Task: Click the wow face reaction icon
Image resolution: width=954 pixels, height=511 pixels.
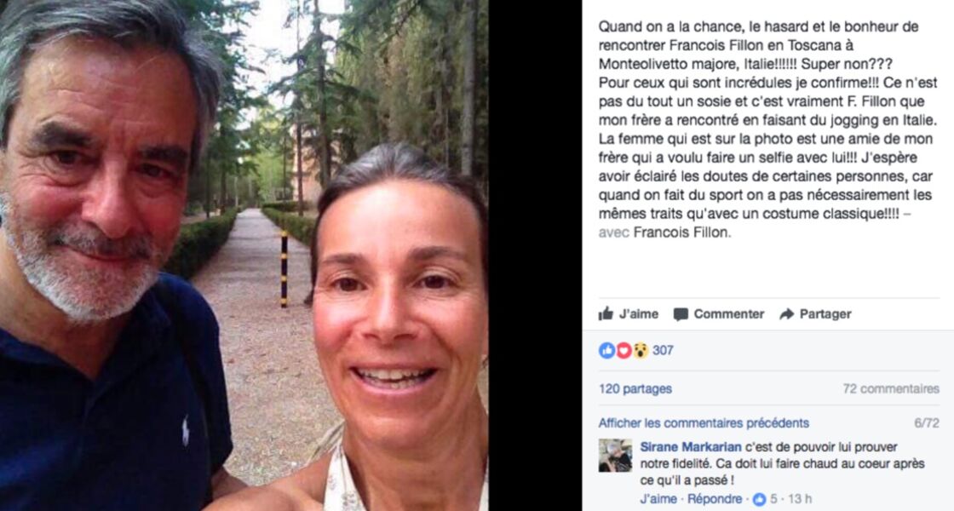Action: (x=640, y=350)
